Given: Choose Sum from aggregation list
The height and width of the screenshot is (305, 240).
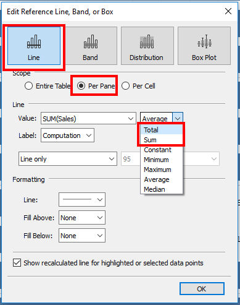Looking at the screenshot, I should tap(162, 140).
